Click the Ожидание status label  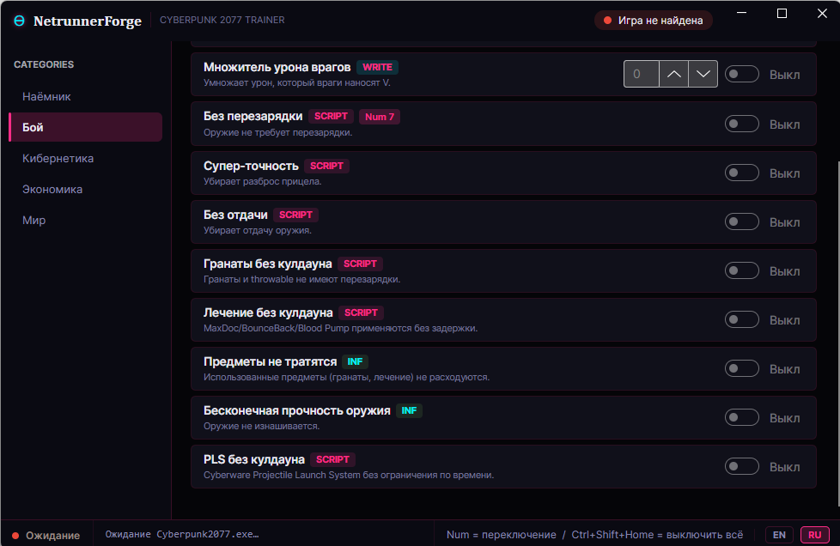tap(53, 536)
